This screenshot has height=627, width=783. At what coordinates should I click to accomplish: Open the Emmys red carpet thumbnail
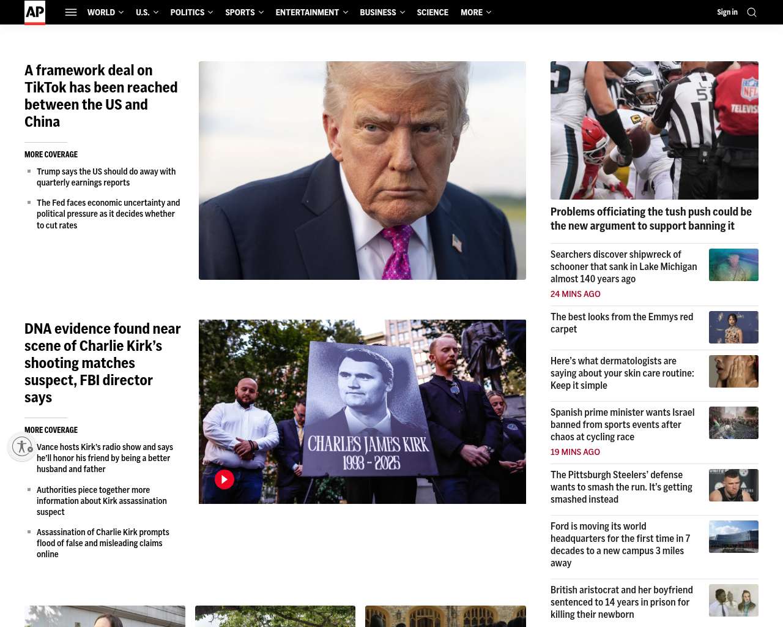click(733, 327)
